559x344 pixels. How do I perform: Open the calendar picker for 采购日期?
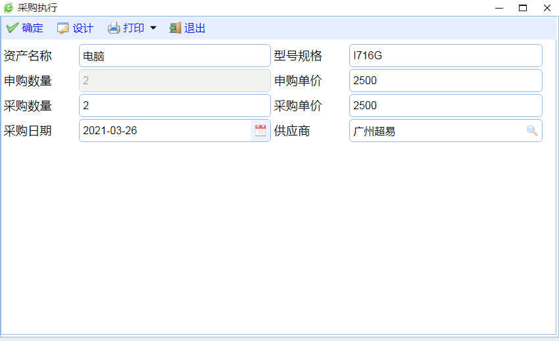pos(260,130)
